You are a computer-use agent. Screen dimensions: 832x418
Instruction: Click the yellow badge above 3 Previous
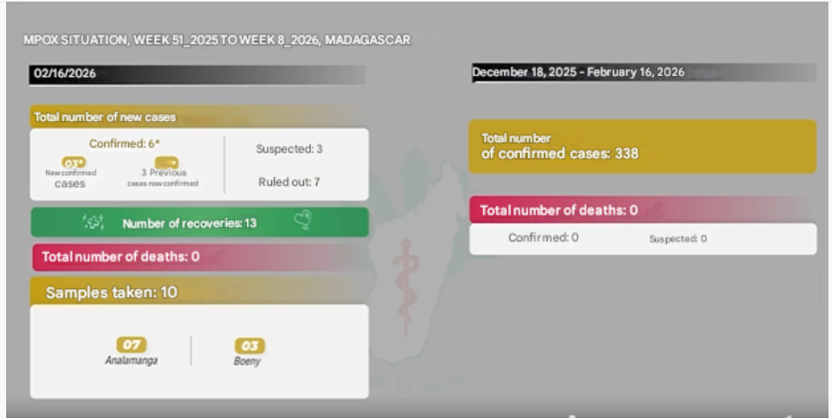pos(165,162)
